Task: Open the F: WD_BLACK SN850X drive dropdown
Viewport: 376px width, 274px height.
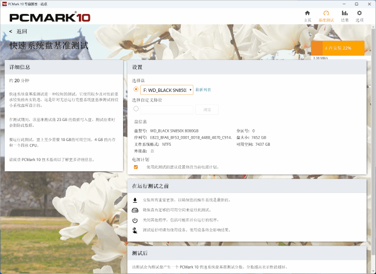Action: 167,90
